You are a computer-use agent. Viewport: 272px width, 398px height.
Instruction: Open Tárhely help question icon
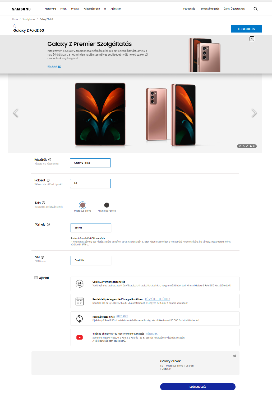[x=48, y=225]
